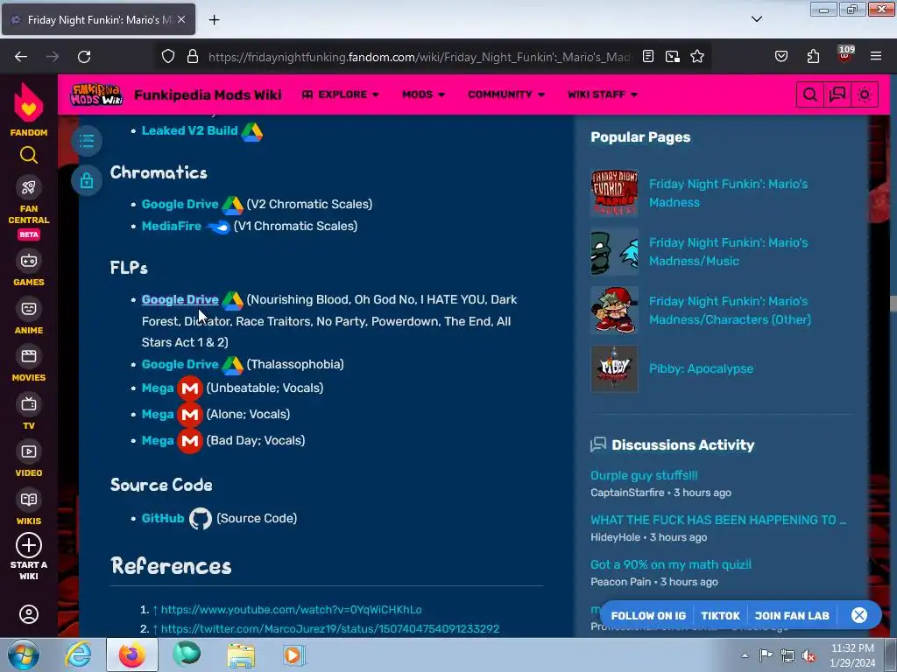Open the Windows Start button
Image resolution: width=897 pixels, height=672 pixels.
tap(22, 654)
